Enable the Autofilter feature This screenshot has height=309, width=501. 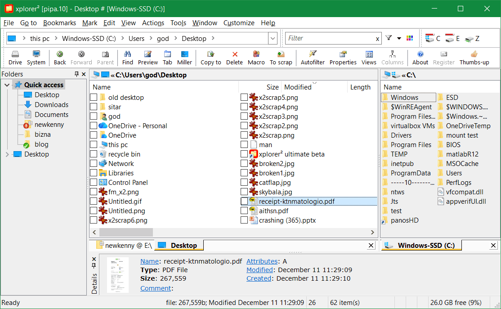click(313, 58)
